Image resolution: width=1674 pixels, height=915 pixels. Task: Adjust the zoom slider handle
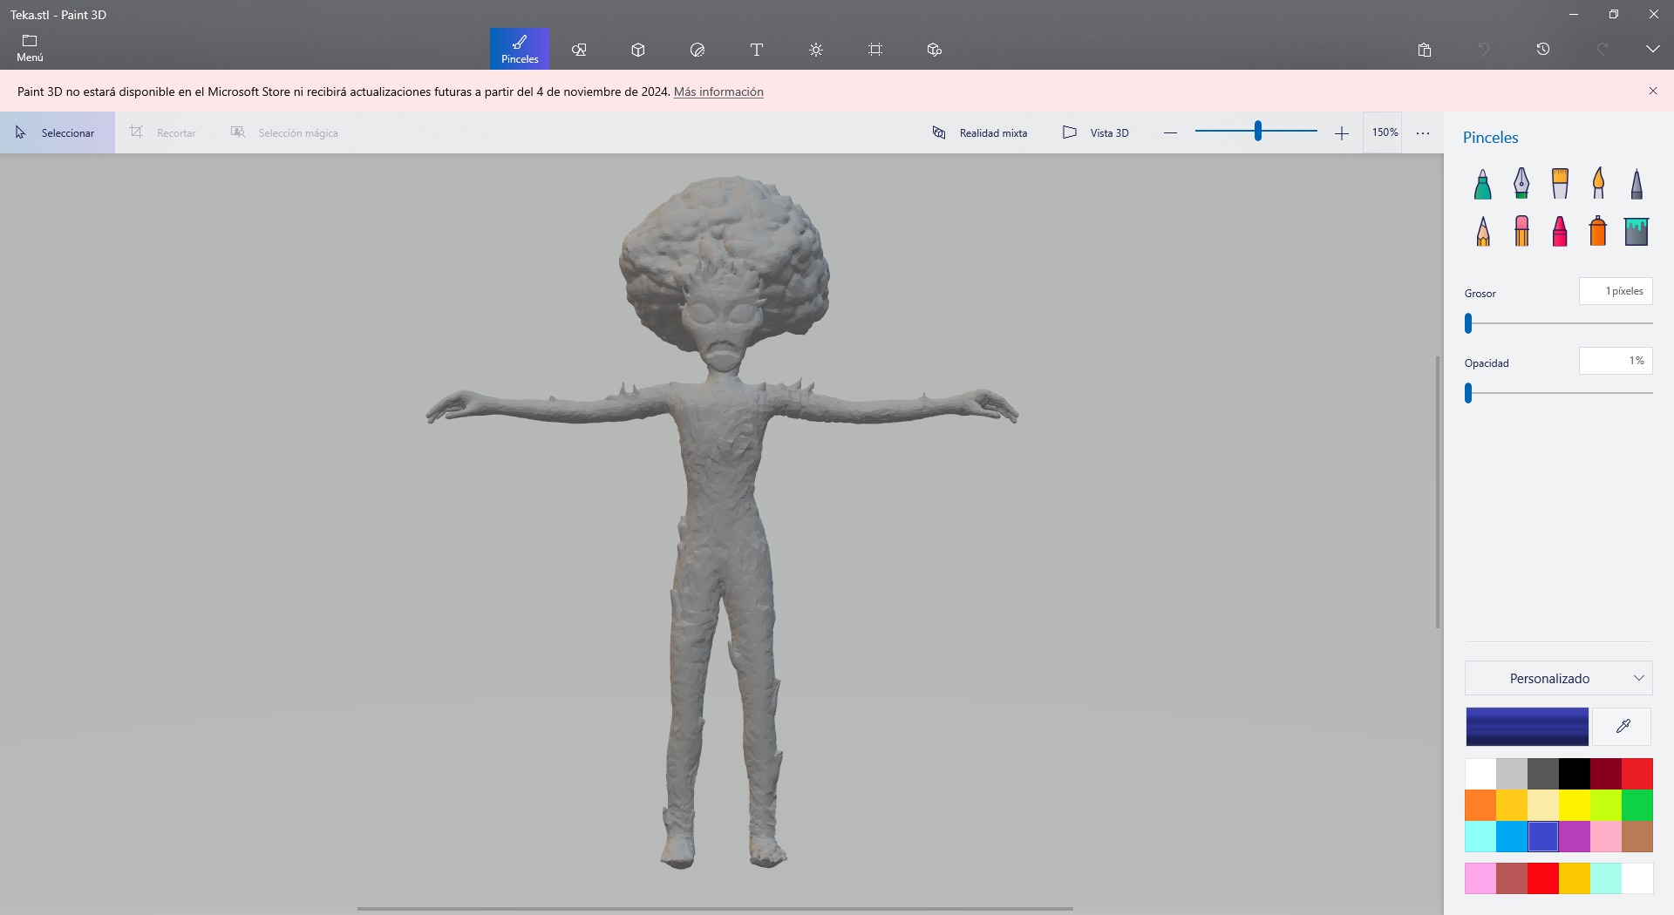click(x=1257, y=132)
